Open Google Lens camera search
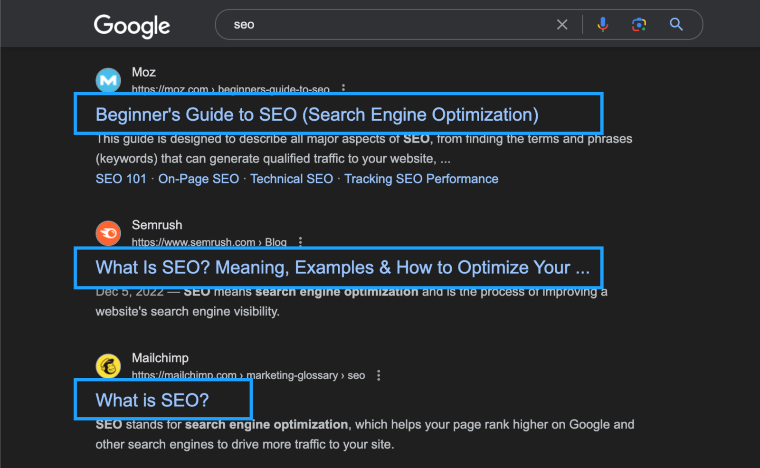 click(x=639, y=24)
